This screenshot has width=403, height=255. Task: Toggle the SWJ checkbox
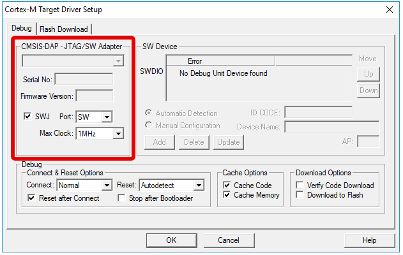pos(27,117)
